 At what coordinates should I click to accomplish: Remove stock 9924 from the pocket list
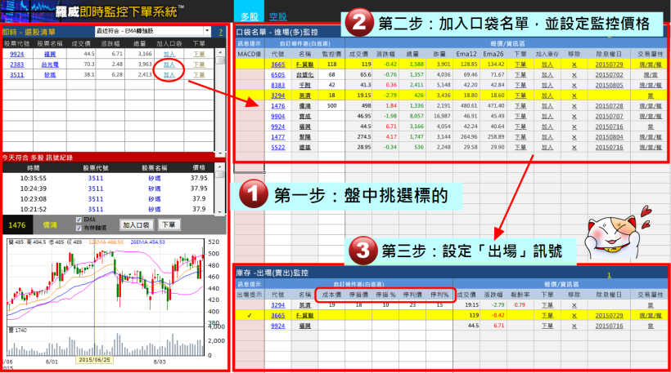574,127
